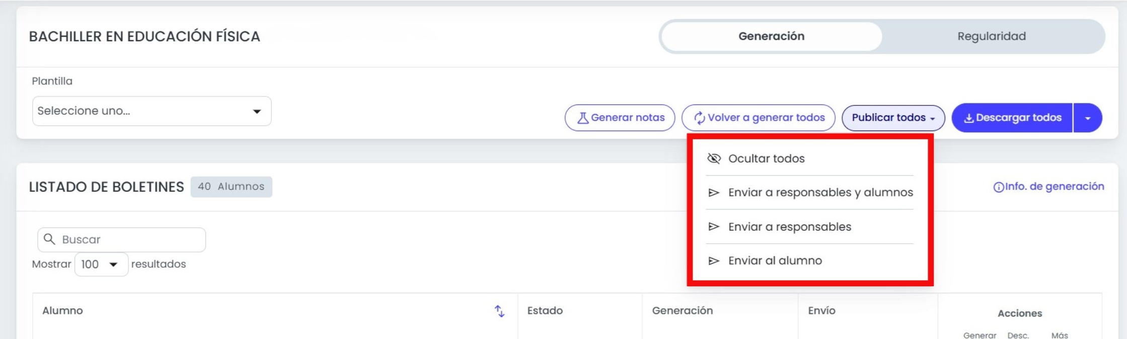Click the Buscar search field
Viewport: 1127px width, 339px height.
pos(121,240)
